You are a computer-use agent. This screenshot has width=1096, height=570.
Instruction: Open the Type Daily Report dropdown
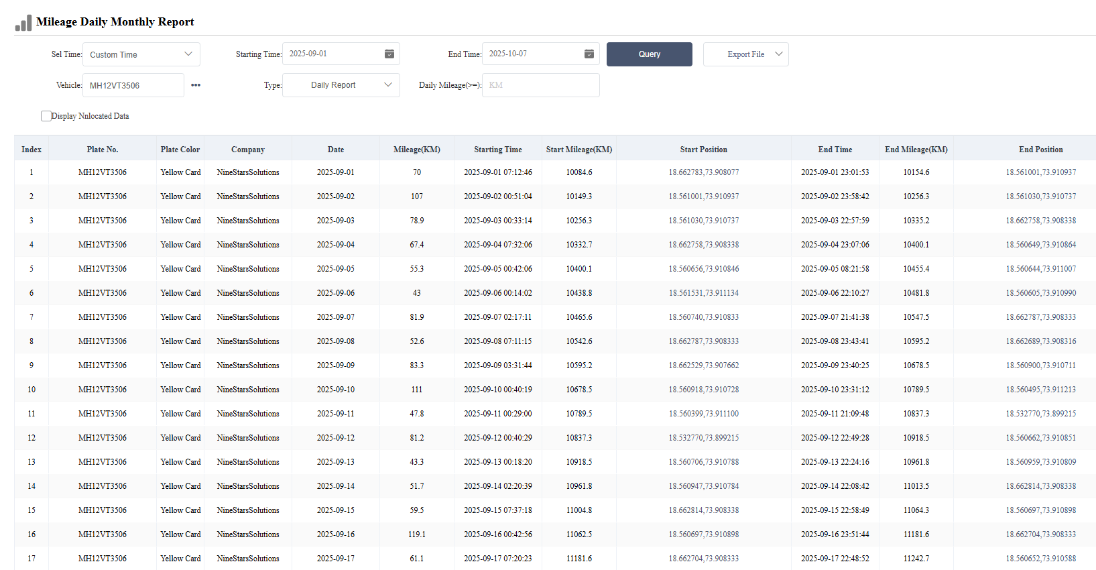tap(341, 85)
